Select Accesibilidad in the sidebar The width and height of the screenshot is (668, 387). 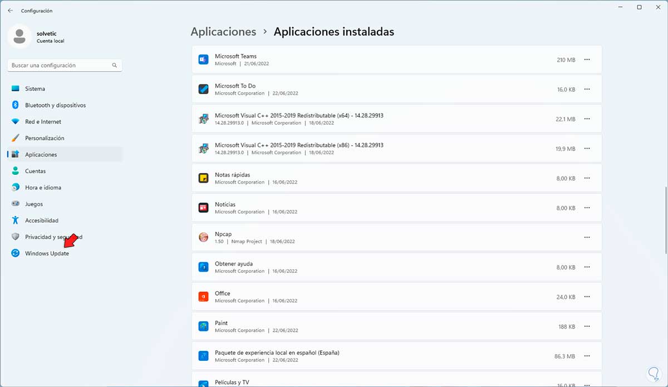point(42,221)
